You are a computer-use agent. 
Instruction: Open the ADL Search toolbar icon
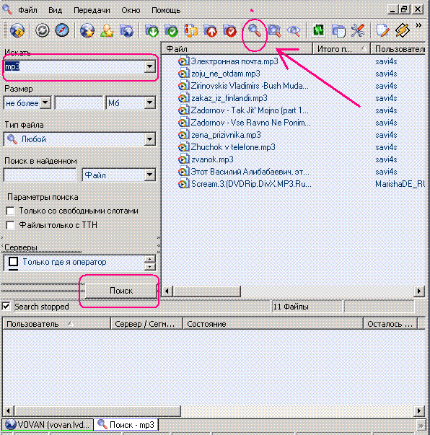pyautogui.click(x=274, y=30)
